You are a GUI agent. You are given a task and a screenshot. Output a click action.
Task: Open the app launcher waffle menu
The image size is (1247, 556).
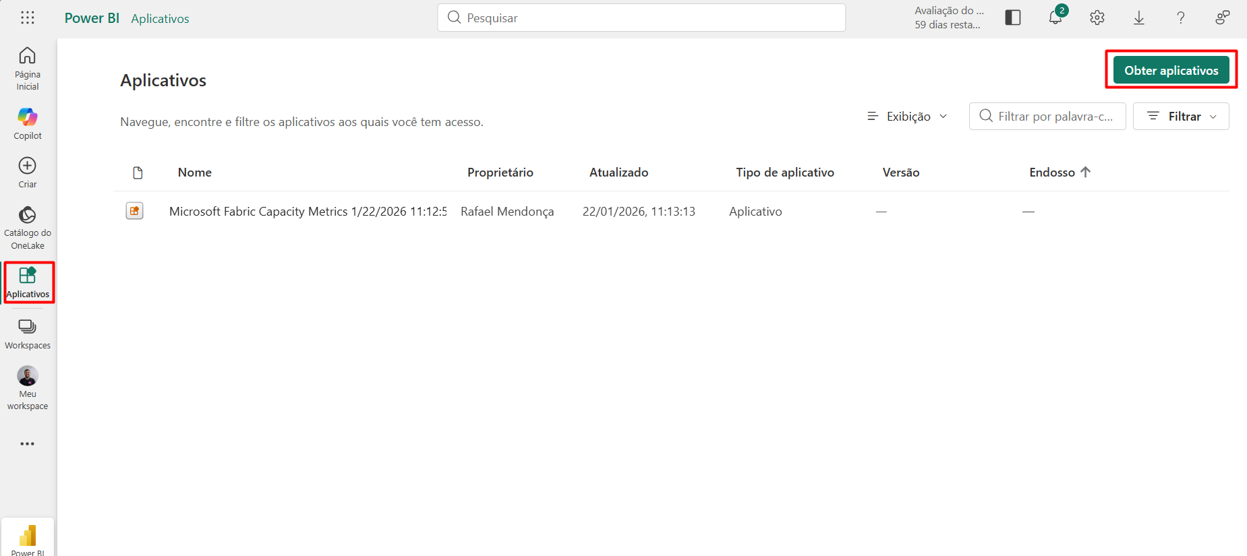(x=28, y=18)
